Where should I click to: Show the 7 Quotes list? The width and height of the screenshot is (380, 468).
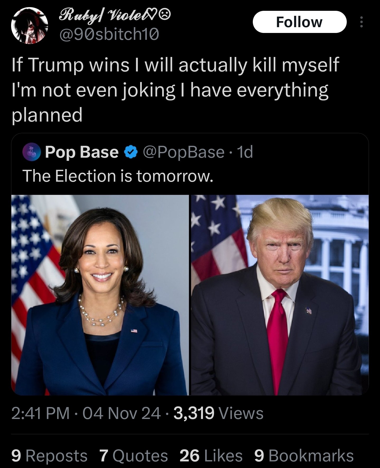(134, 456)
